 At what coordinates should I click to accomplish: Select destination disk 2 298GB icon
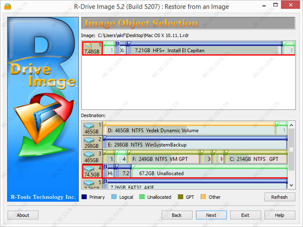click(92, 143)
